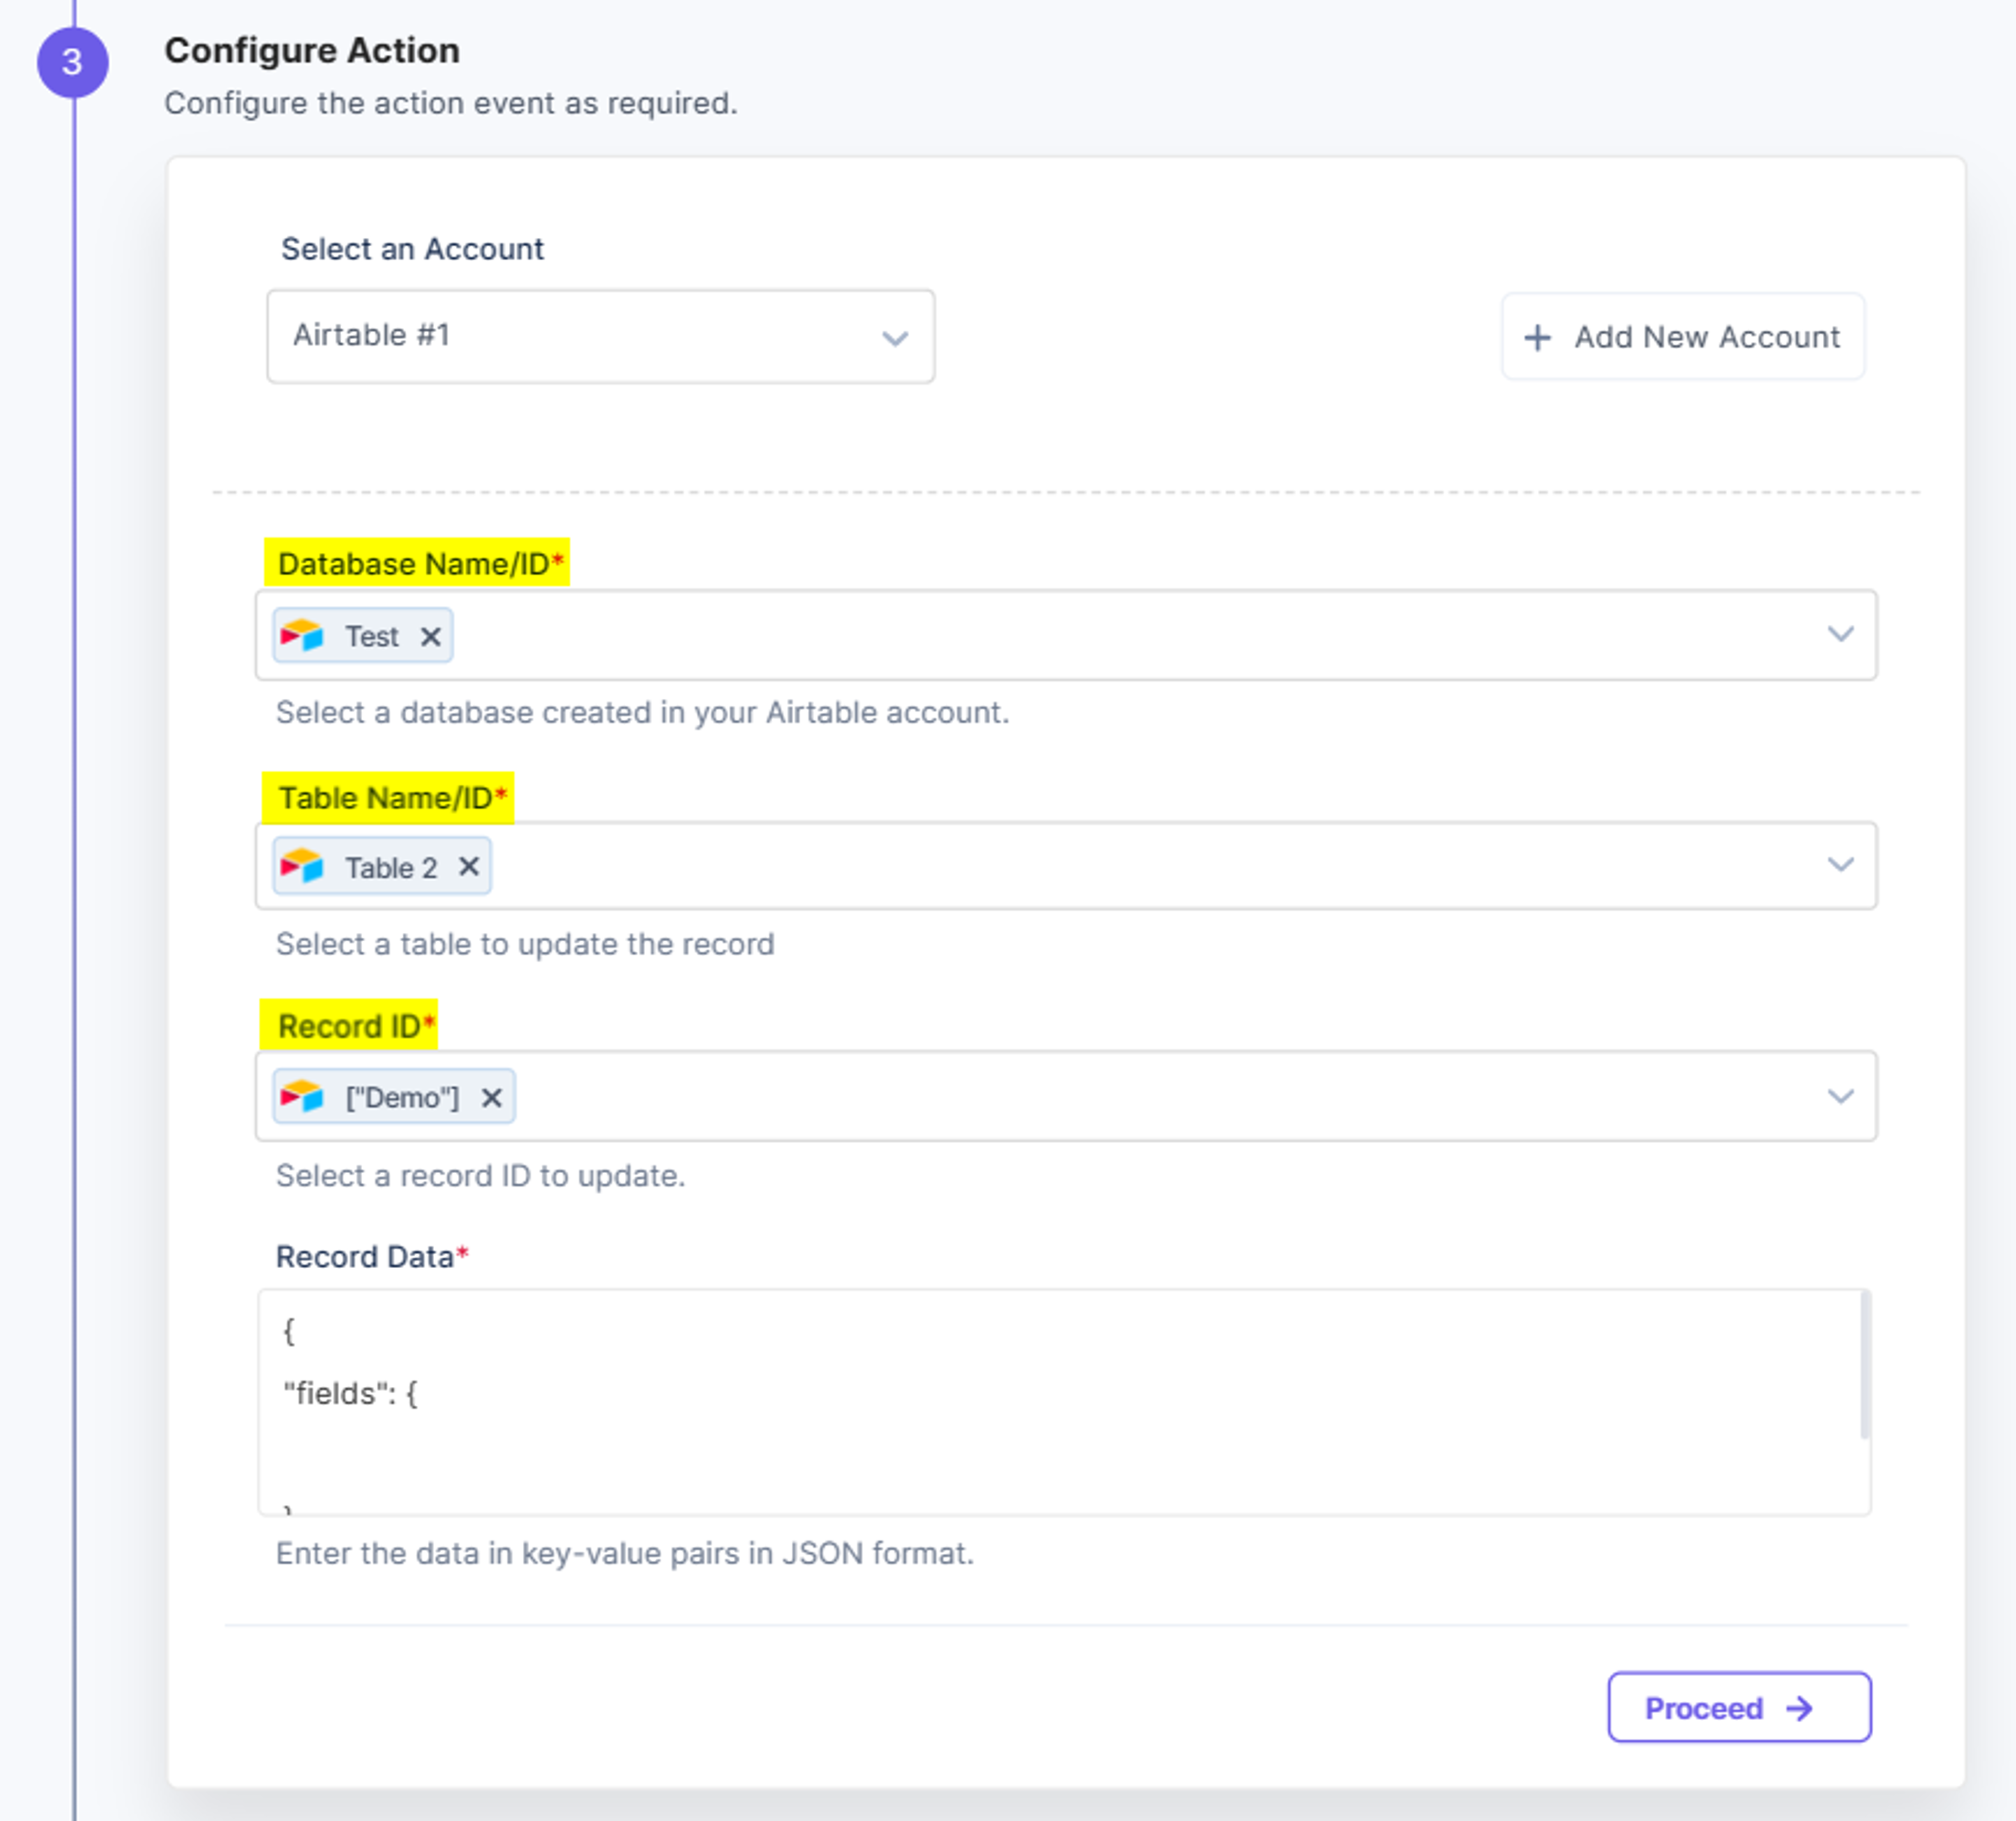This screenshot has width=2016, height=1821.
Task: Click the Database Name/ID selection field
Action: click(x=1066, y=635)
